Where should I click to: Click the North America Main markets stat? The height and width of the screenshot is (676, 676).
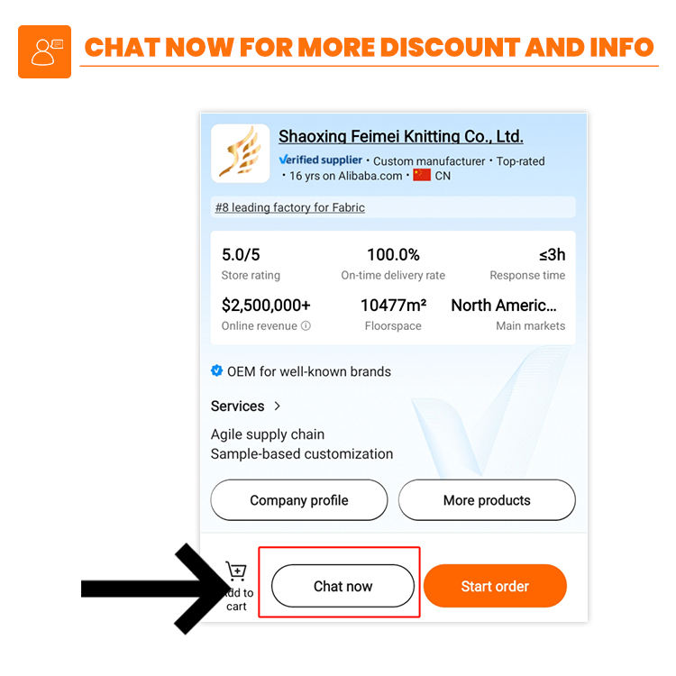(x=507, y=314)
